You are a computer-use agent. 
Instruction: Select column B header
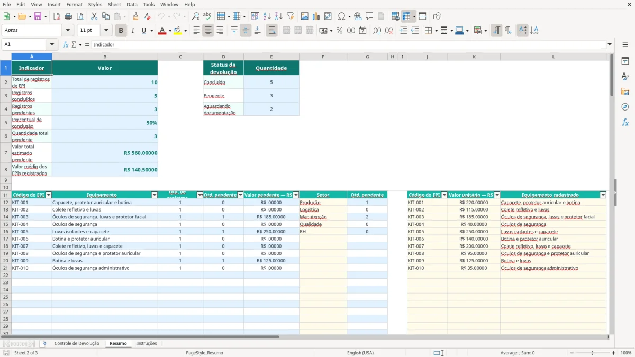click(x=105, y=57)
